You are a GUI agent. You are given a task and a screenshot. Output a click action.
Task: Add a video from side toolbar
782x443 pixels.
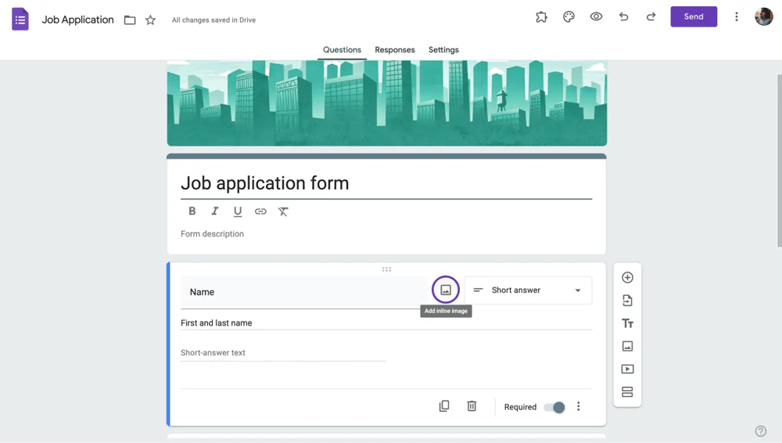tap(627, 369)
